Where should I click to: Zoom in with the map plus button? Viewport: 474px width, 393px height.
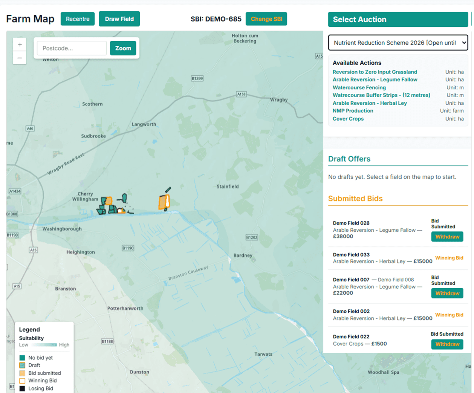point(20,44)
